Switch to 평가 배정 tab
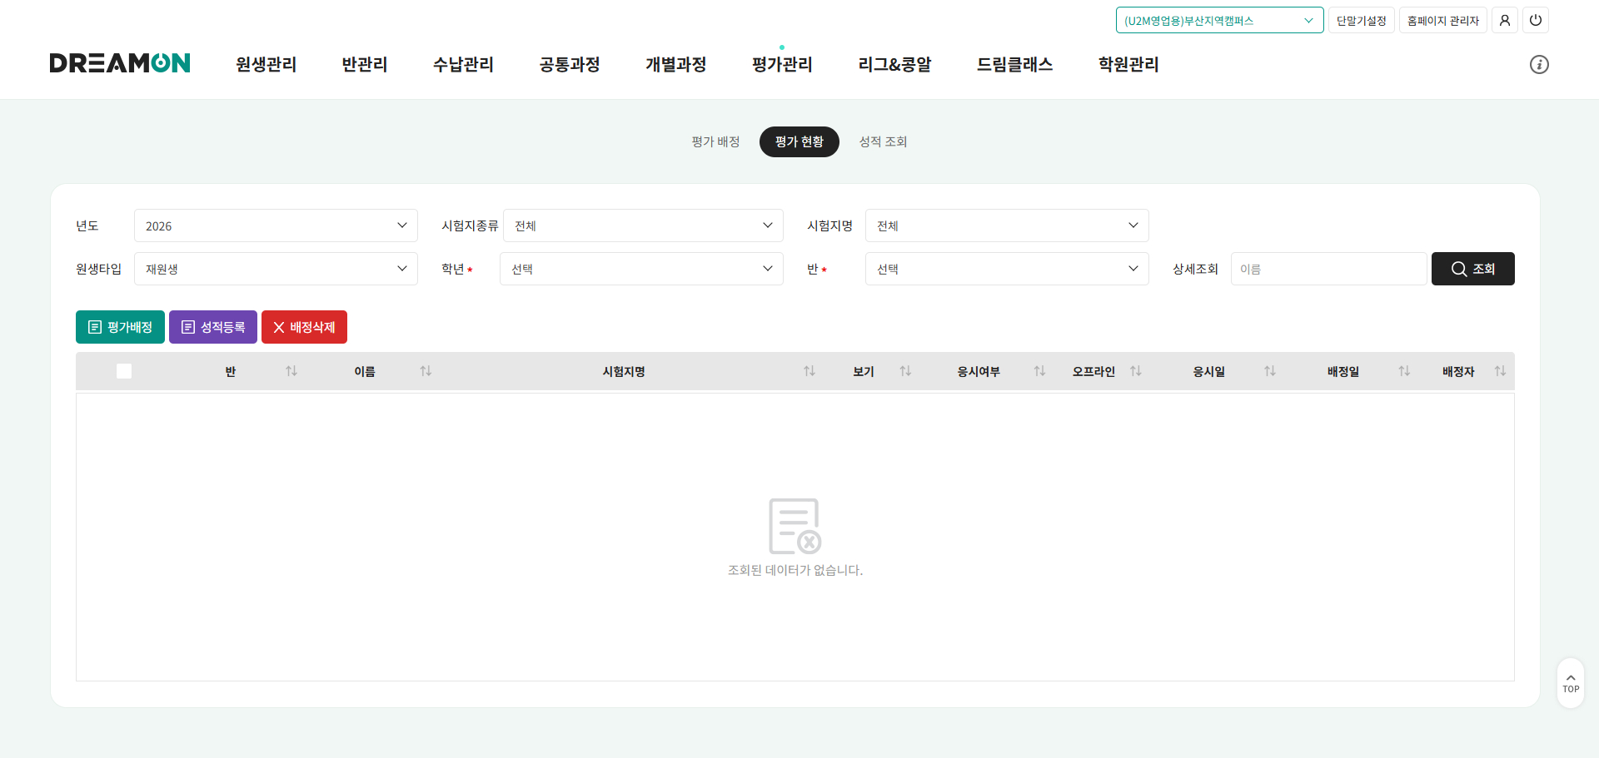The width and height of the screenshot is (1599, 758). [x=715, y=141]
